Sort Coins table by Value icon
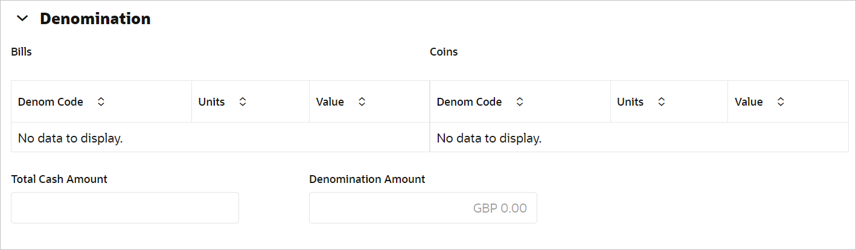The width and height of the screenshot is (856, 250). click(x=781, y=102)
